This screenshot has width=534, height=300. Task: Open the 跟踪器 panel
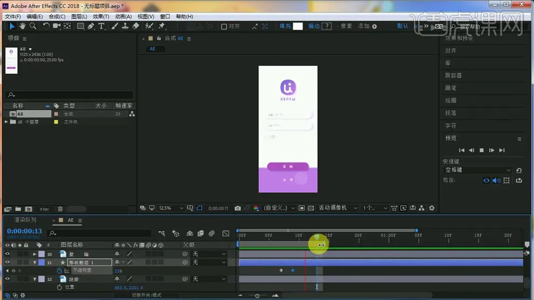coord(453,75)
